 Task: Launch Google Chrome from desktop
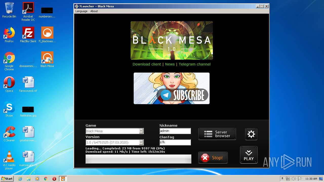point(9,61)
